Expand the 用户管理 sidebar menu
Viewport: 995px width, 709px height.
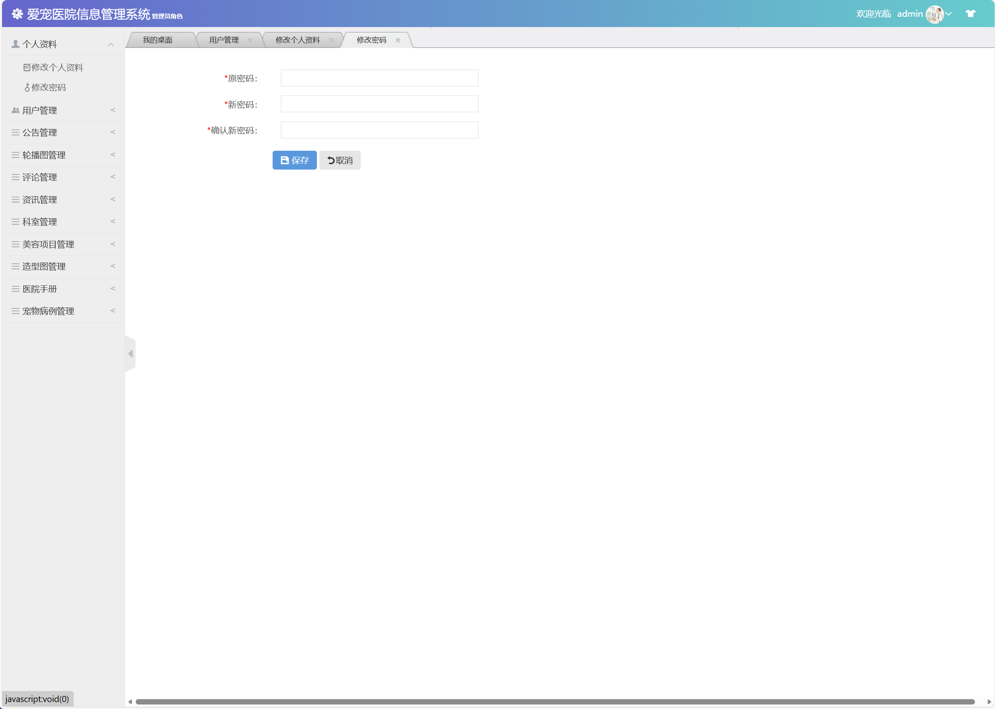[63, 111]
